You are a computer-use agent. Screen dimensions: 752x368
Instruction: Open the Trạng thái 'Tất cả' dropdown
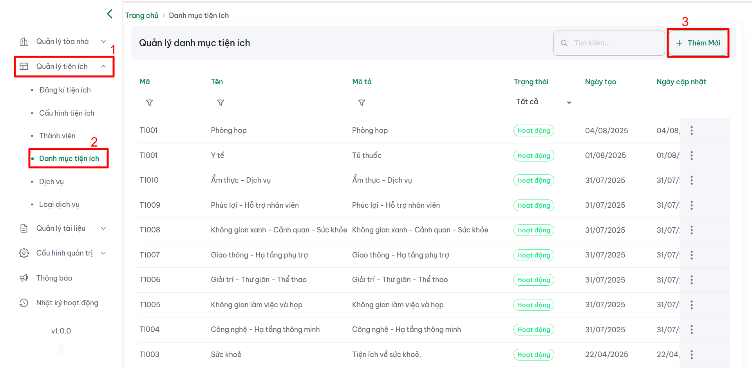544,102
